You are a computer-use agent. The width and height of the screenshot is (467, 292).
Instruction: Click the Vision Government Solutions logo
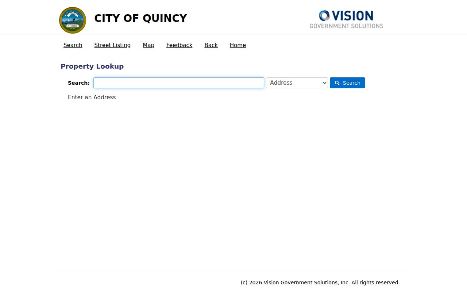(x=346, y=19)
